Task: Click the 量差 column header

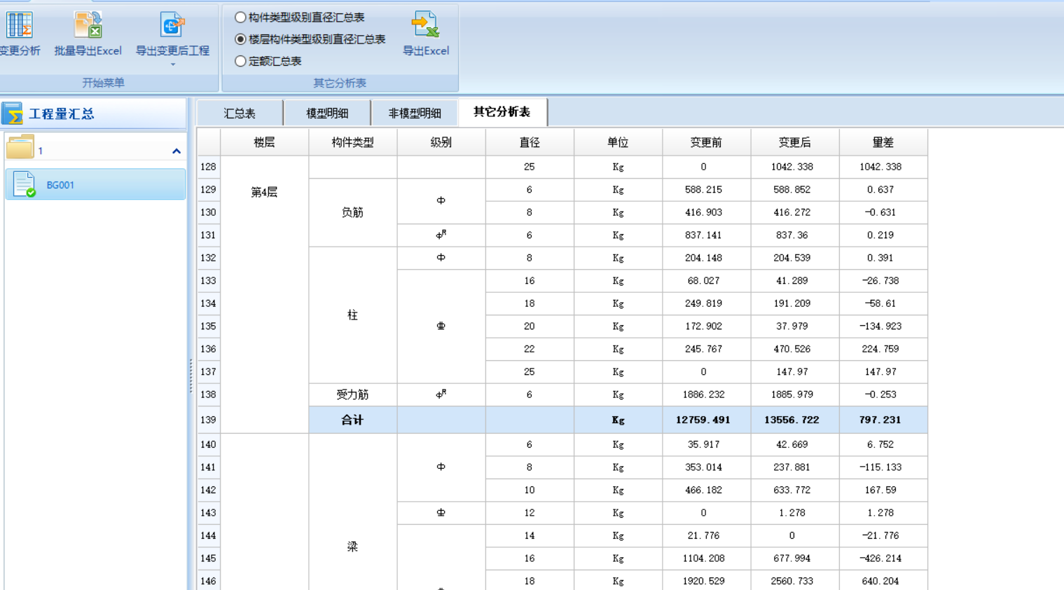Action: [x=883, y=142]
